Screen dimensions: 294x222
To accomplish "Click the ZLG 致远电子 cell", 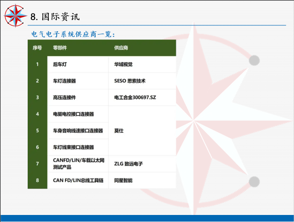I will coord(128,164).
